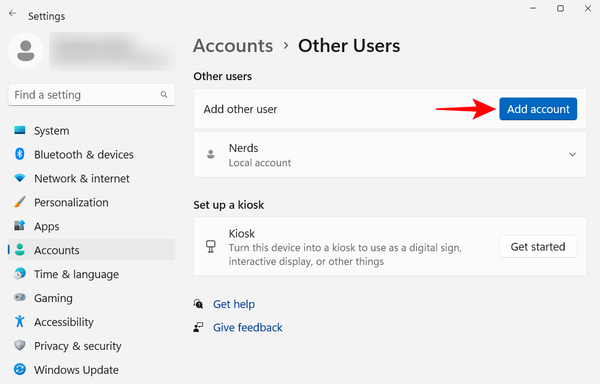
Task: Open Bluetooth & devices via its icon
Action: [x=20, y=154]
